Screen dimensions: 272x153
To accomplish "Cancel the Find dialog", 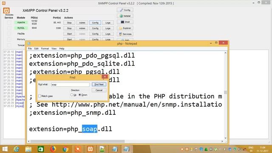I will pos(99,90).
